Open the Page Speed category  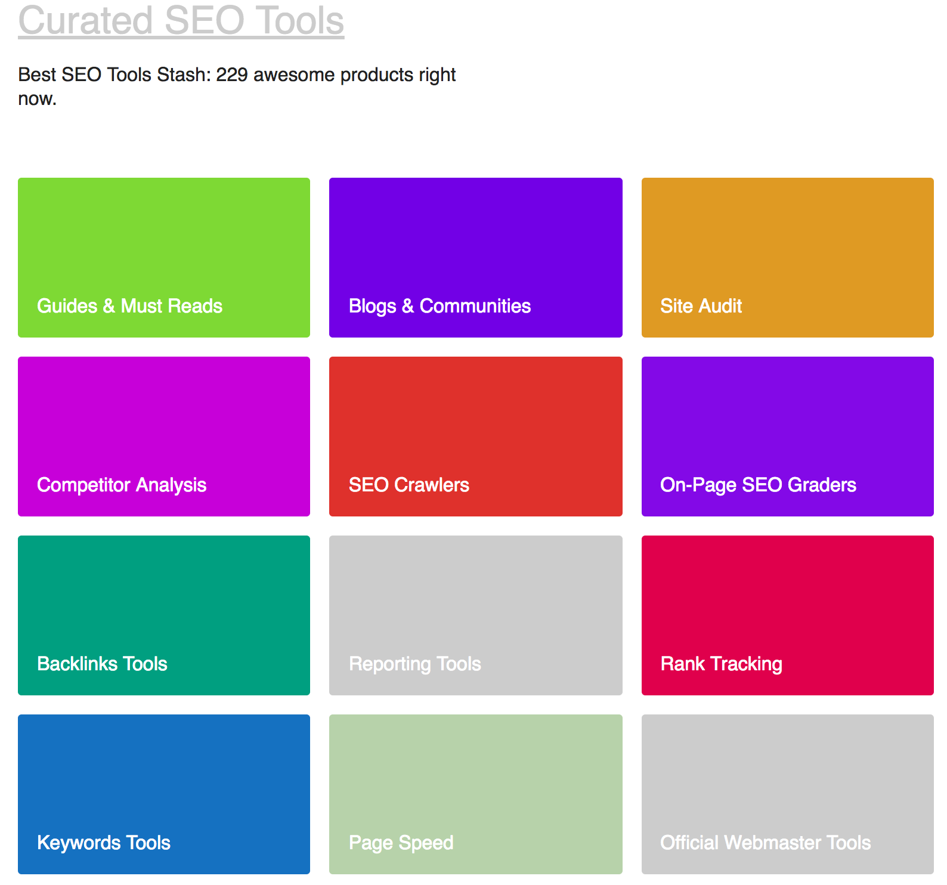tap(475, 794)
